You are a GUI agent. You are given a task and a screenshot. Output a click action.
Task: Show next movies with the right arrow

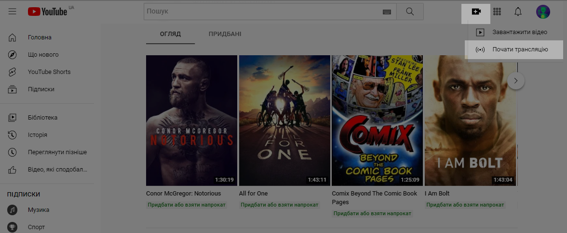click(x=516, y=81)
